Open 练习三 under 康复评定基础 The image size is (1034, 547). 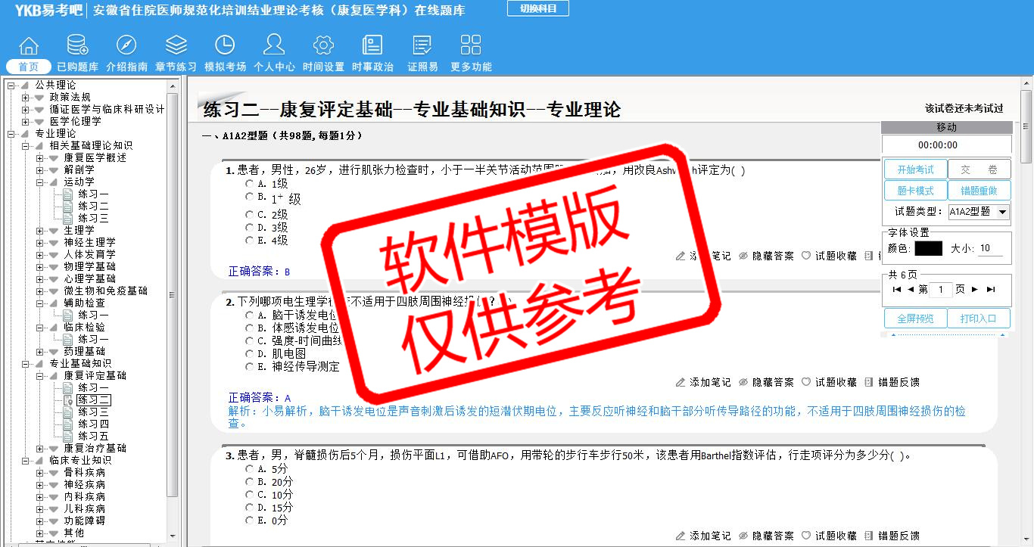click(x=93, y=412)
